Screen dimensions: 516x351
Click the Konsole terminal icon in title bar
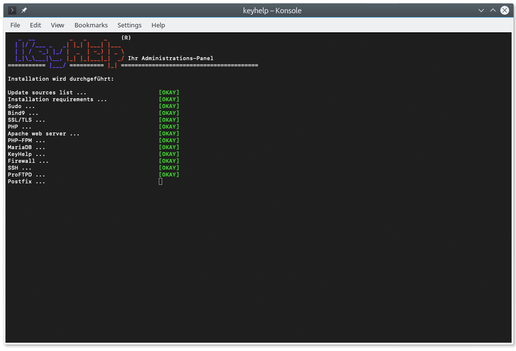point(12,10)
